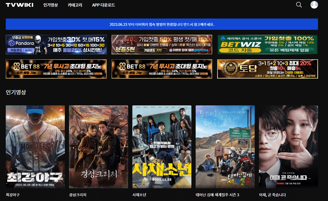Click the 최강야구 title text
The height and width of the screenshot is (201, 328).
click(x=13, y=195)
